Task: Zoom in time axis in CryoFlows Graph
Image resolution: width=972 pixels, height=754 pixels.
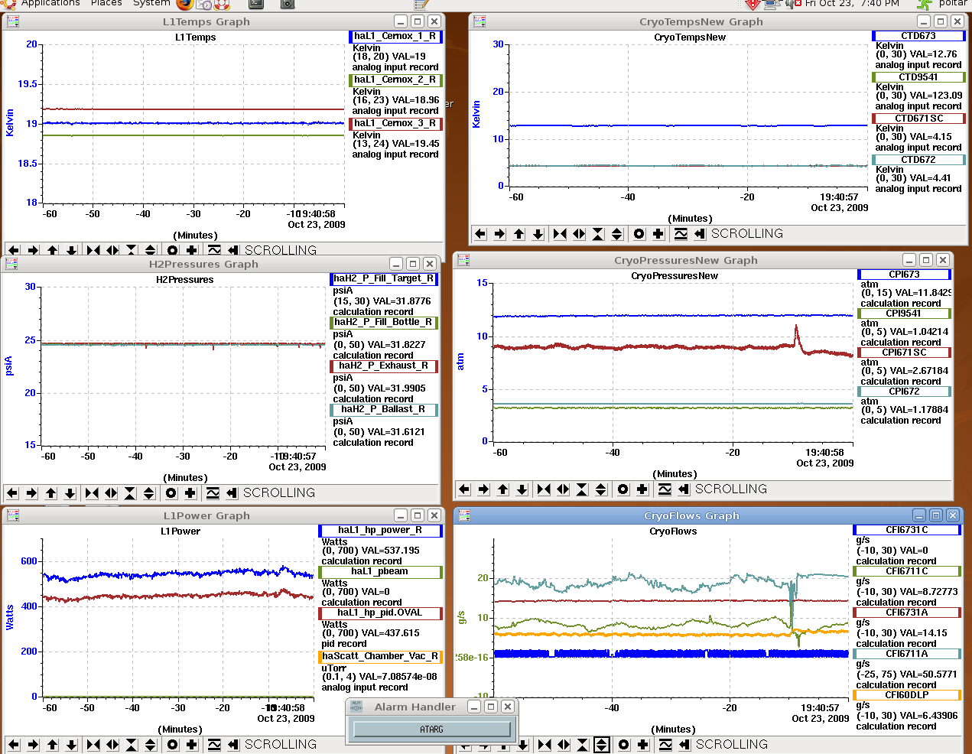Action: (545, 745)
